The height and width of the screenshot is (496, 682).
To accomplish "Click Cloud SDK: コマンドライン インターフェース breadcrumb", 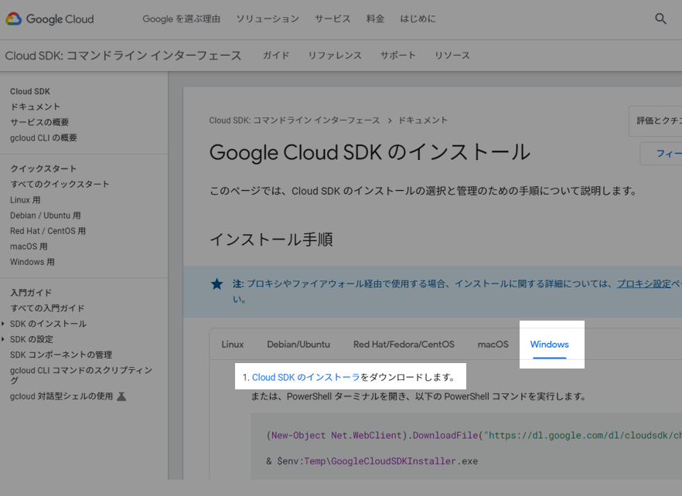I will (x=294, y=121).
